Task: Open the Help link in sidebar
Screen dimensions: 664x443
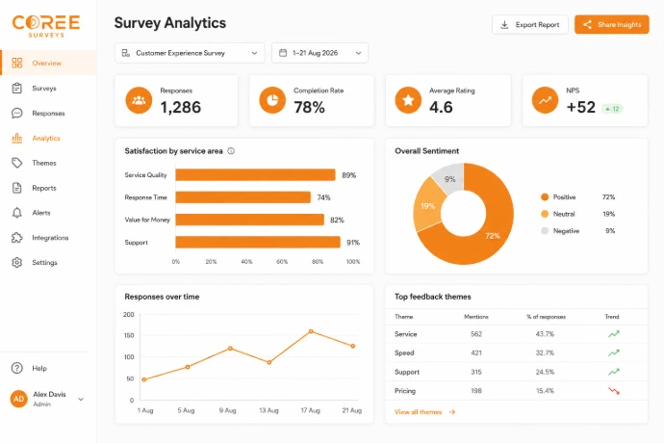Action: pyautogui.click(x=39, y=369)
